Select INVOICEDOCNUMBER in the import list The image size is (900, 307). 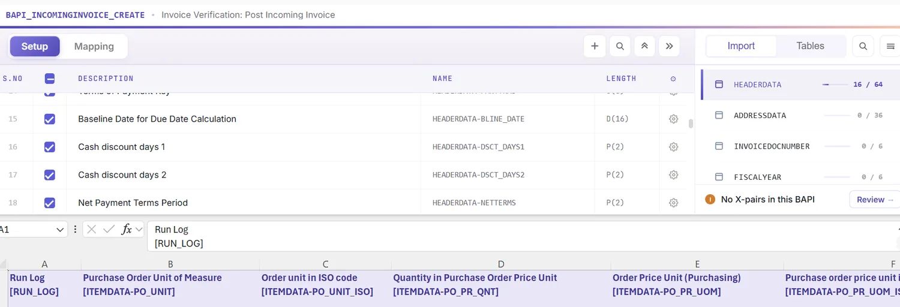800,146
